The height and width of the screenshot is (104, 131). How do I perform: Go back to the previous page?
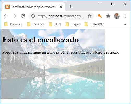[x=6, y=16]
